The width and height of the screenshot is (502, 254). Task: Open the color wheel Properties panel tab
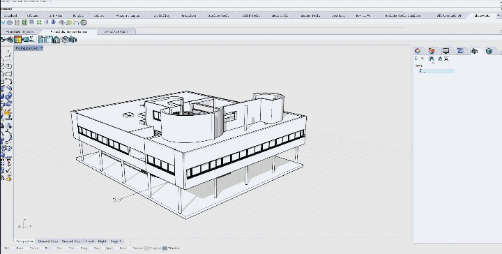(x=418, y=51)
